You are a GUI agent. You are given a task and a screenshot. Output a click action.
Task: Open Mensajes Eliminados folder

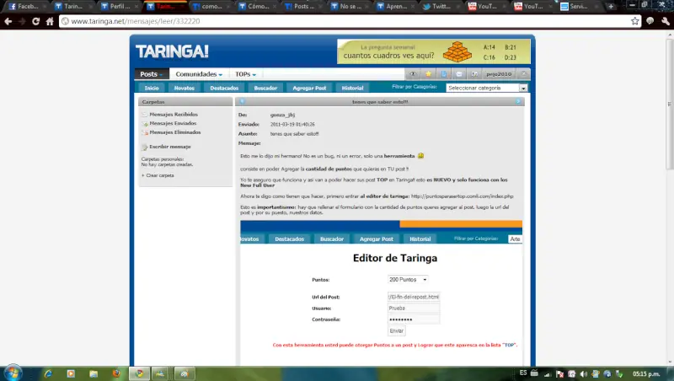point(175,132)
